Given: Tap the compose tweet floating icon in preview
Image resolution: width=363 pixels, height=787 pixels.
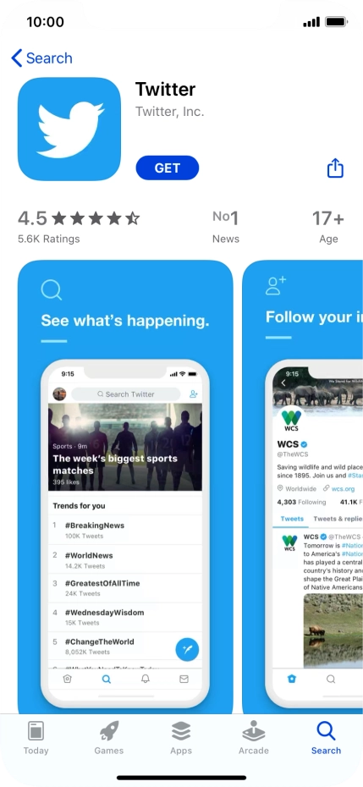Looking at the screenshot, I should click(187, 649).
